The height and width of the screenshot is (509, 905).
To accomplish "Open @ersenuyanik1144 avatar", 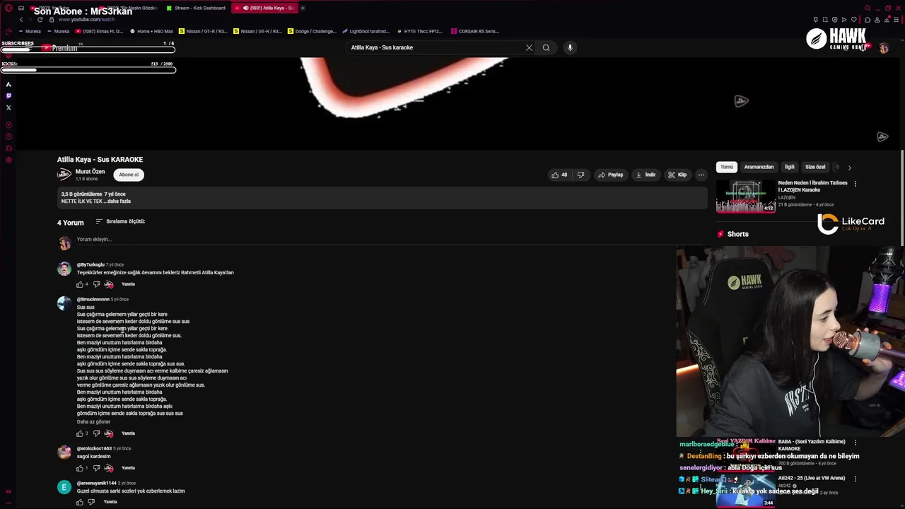I will [64, 487].
